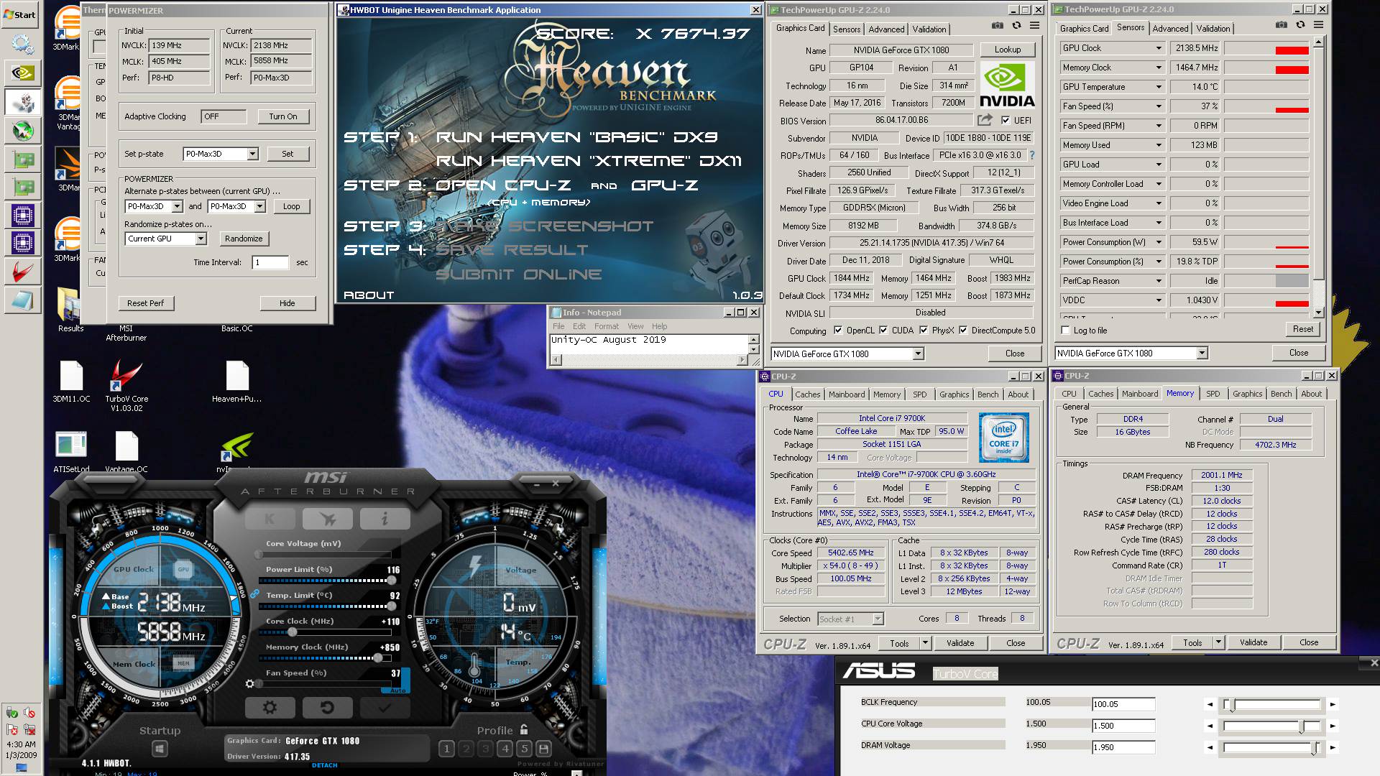This screenshot has width=1380, height=776.
Task: Apply Afterburner settings with the checkmark button
Action: click(385, 708)
